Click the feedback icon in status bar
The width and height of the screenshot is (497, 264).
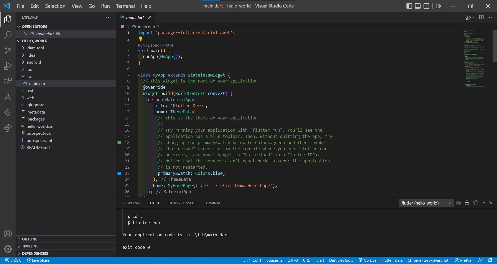[x=480, y=260]
